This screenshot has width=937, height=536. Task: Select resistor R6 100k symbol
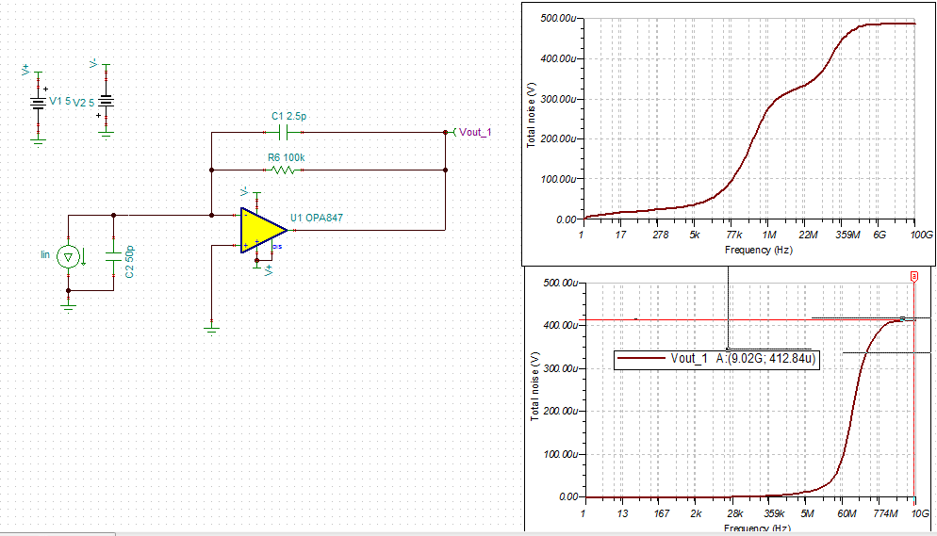283,171
